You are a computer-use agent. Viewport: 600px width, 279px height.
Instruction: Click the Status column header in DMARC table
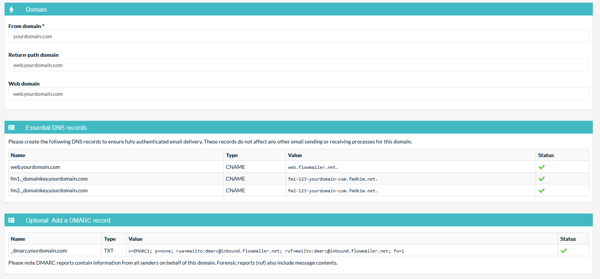pos(568,239)
